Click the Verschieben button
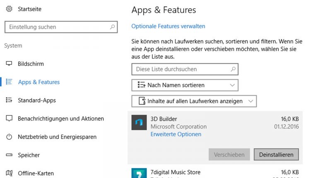This screenshot has height=178, width=318. [229, 155]
